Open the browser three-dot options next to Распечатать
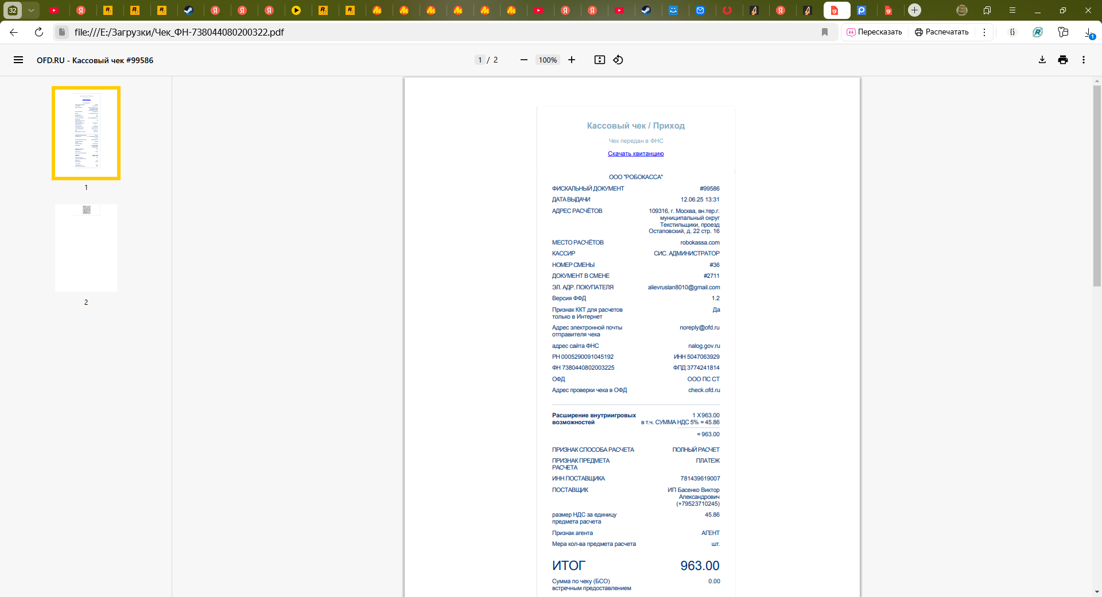Screen dimensions: 1102x597 coord(984,32)
